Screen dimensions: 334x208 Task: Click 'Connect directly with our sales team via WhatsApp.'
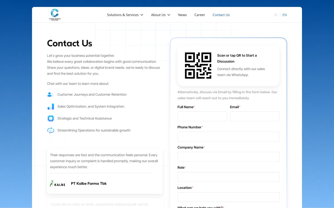coord(241,72)
